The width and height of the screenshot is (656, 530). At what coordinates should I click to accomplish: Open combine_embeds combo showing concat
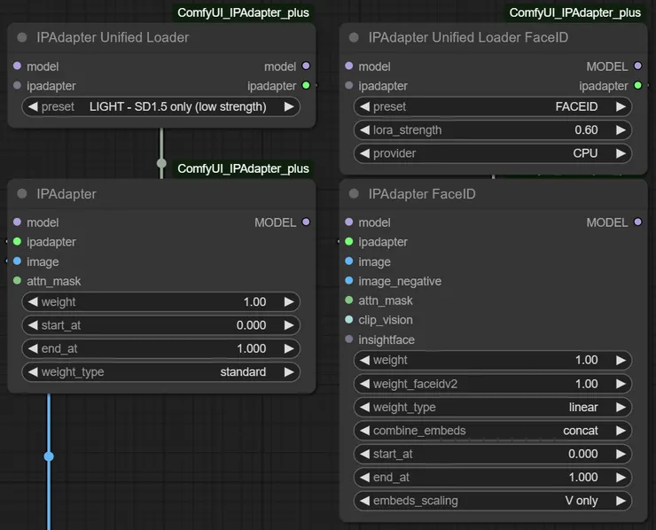click(492, 431)
